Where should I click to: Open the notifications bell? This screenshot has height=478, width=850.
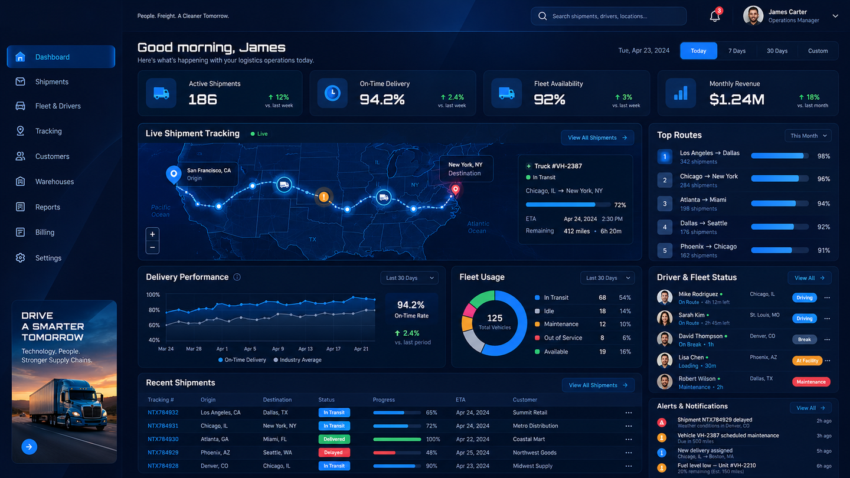715,16
